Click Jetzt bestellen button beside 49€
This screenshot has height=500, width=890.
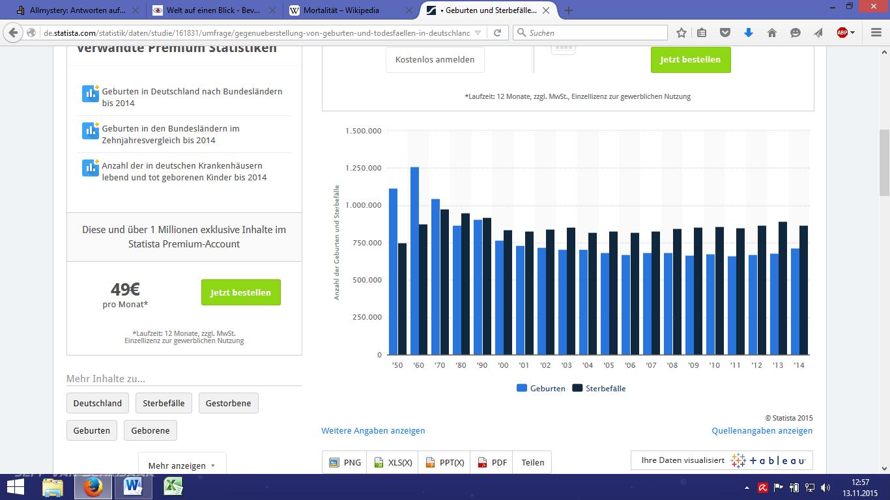(x=240, y=292)
